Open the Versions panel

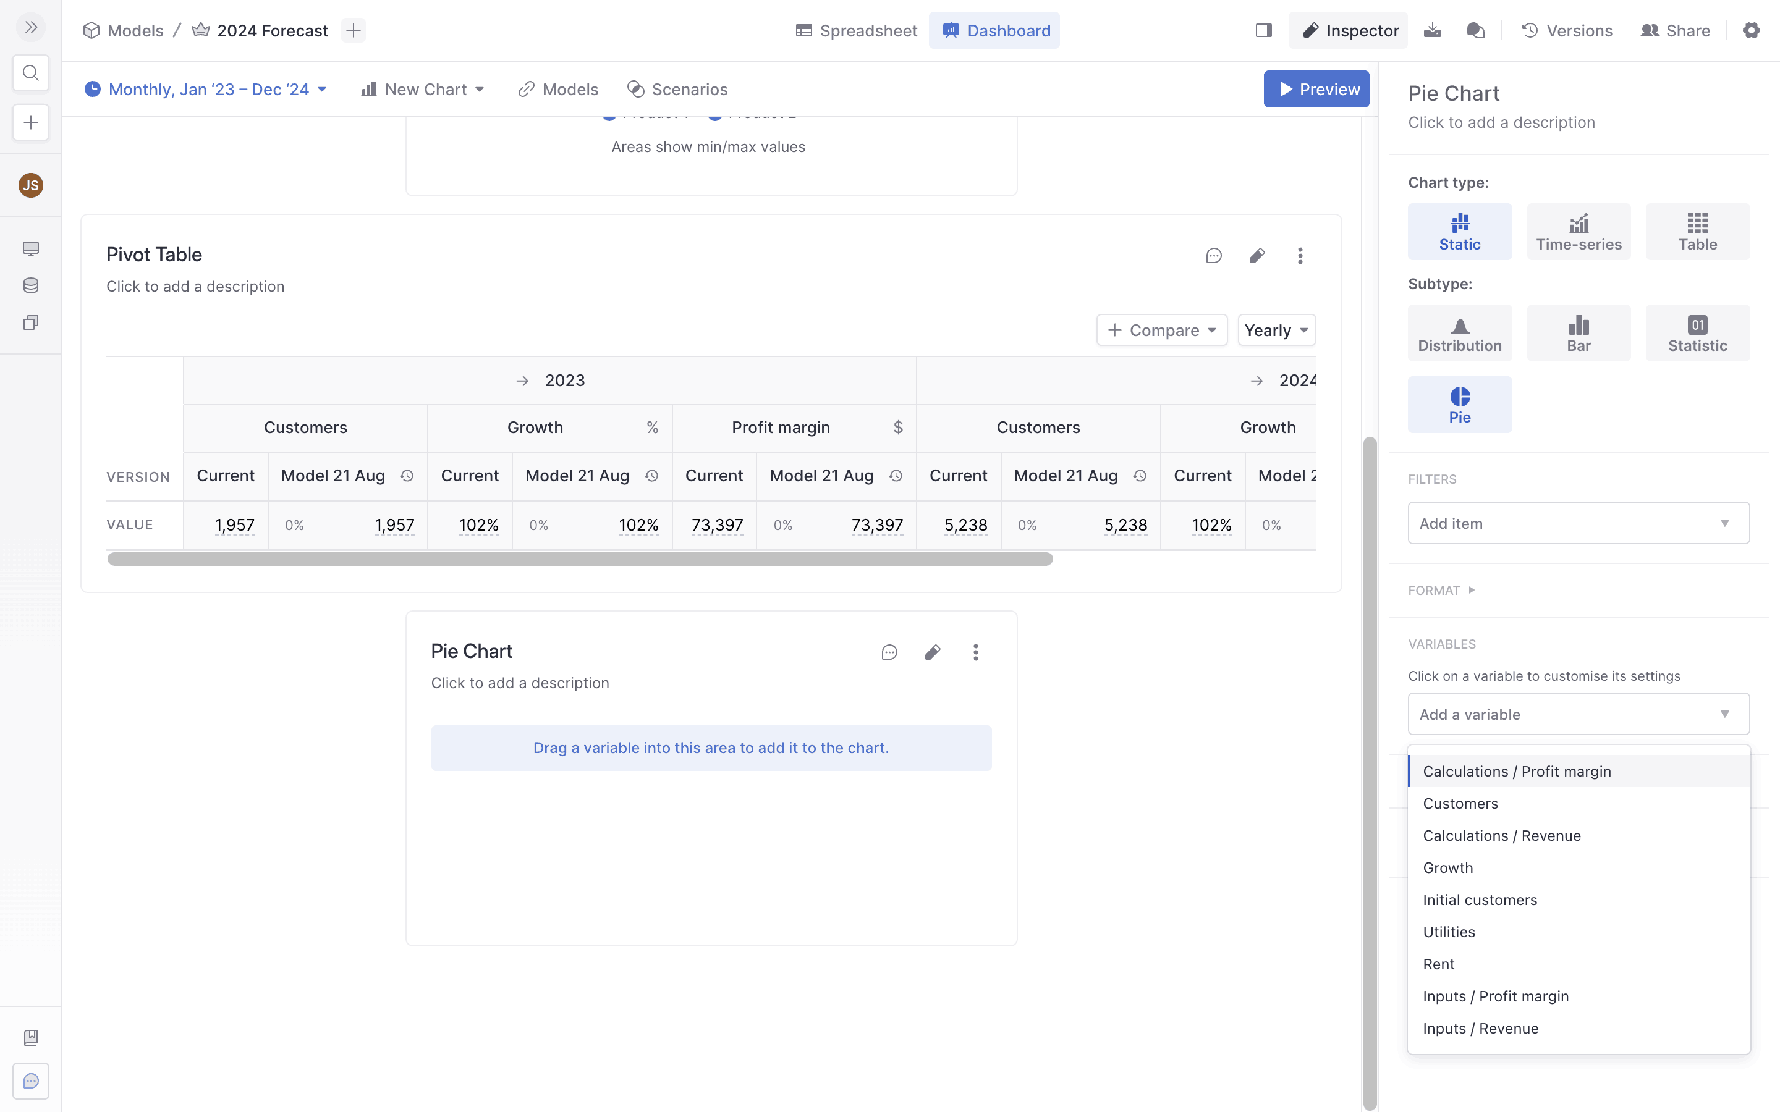pos(1567,30)
